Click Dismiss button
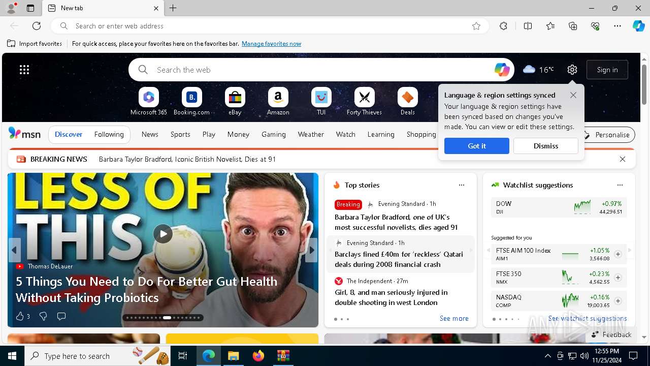The height and width of the screenshot is (366, 650). 546,146
